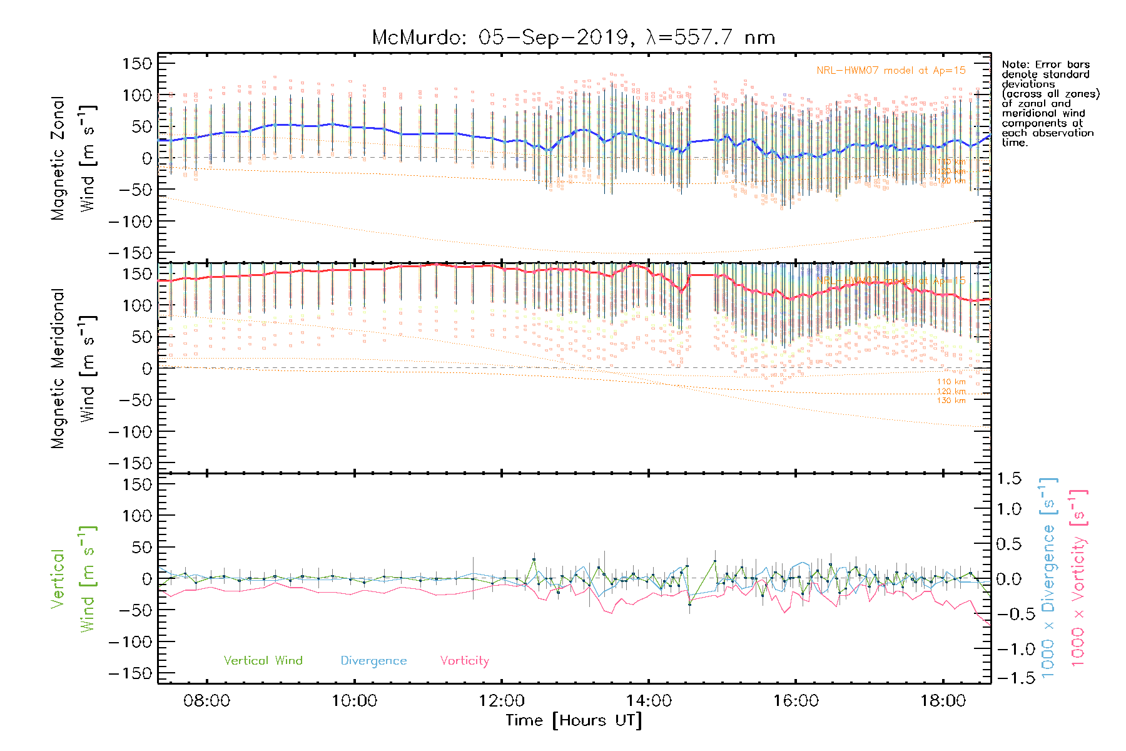
Task: Click the 110 km label in meridional panel
Action: 951,382
